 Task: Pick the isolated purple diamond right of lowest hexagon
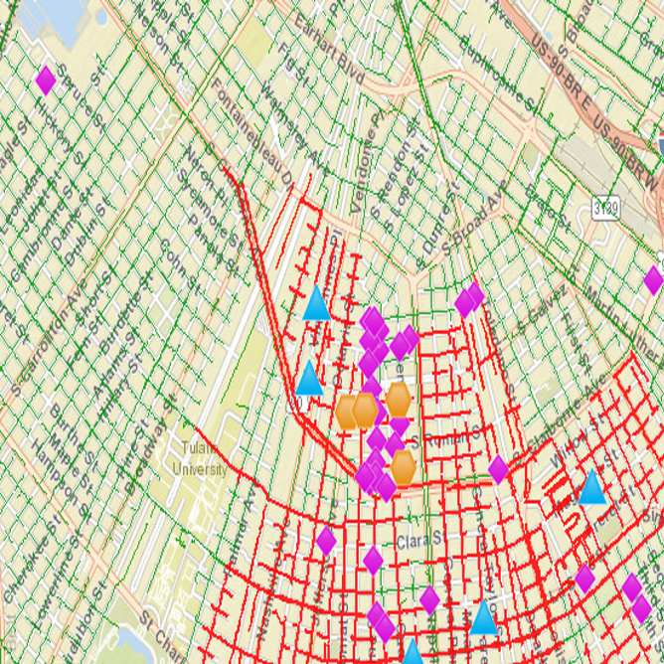pos(498,469)
